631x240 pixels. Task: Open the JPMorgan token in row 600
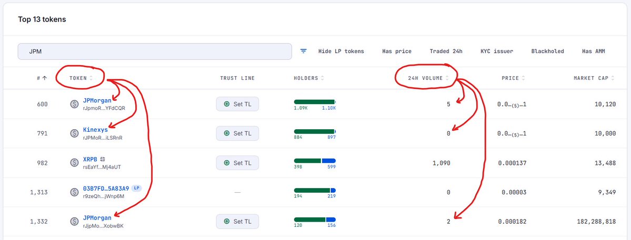click(x=97, y=101)
